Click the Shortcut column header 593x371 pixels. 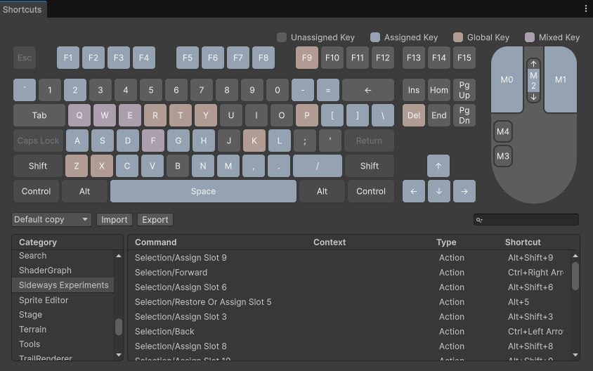pos(523,242)
